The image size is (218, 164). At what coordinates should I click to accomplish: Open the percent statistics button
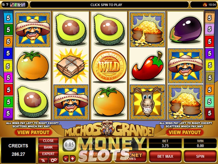(x=43, y=160)
